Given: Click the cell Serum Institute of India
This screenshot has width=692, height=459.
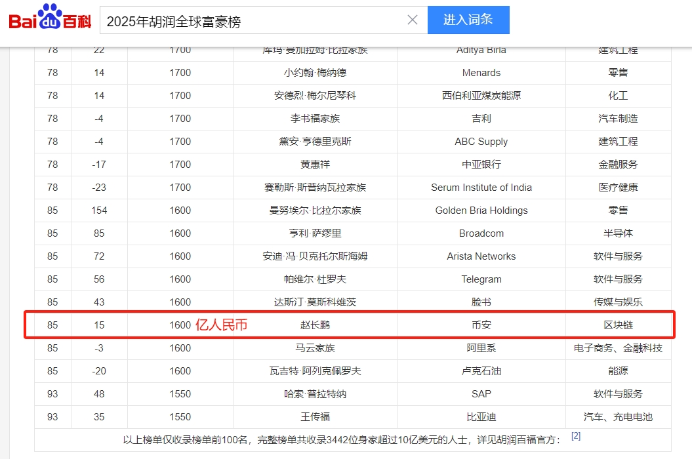Looking at the screenshot, I should (x=481, y=188).
